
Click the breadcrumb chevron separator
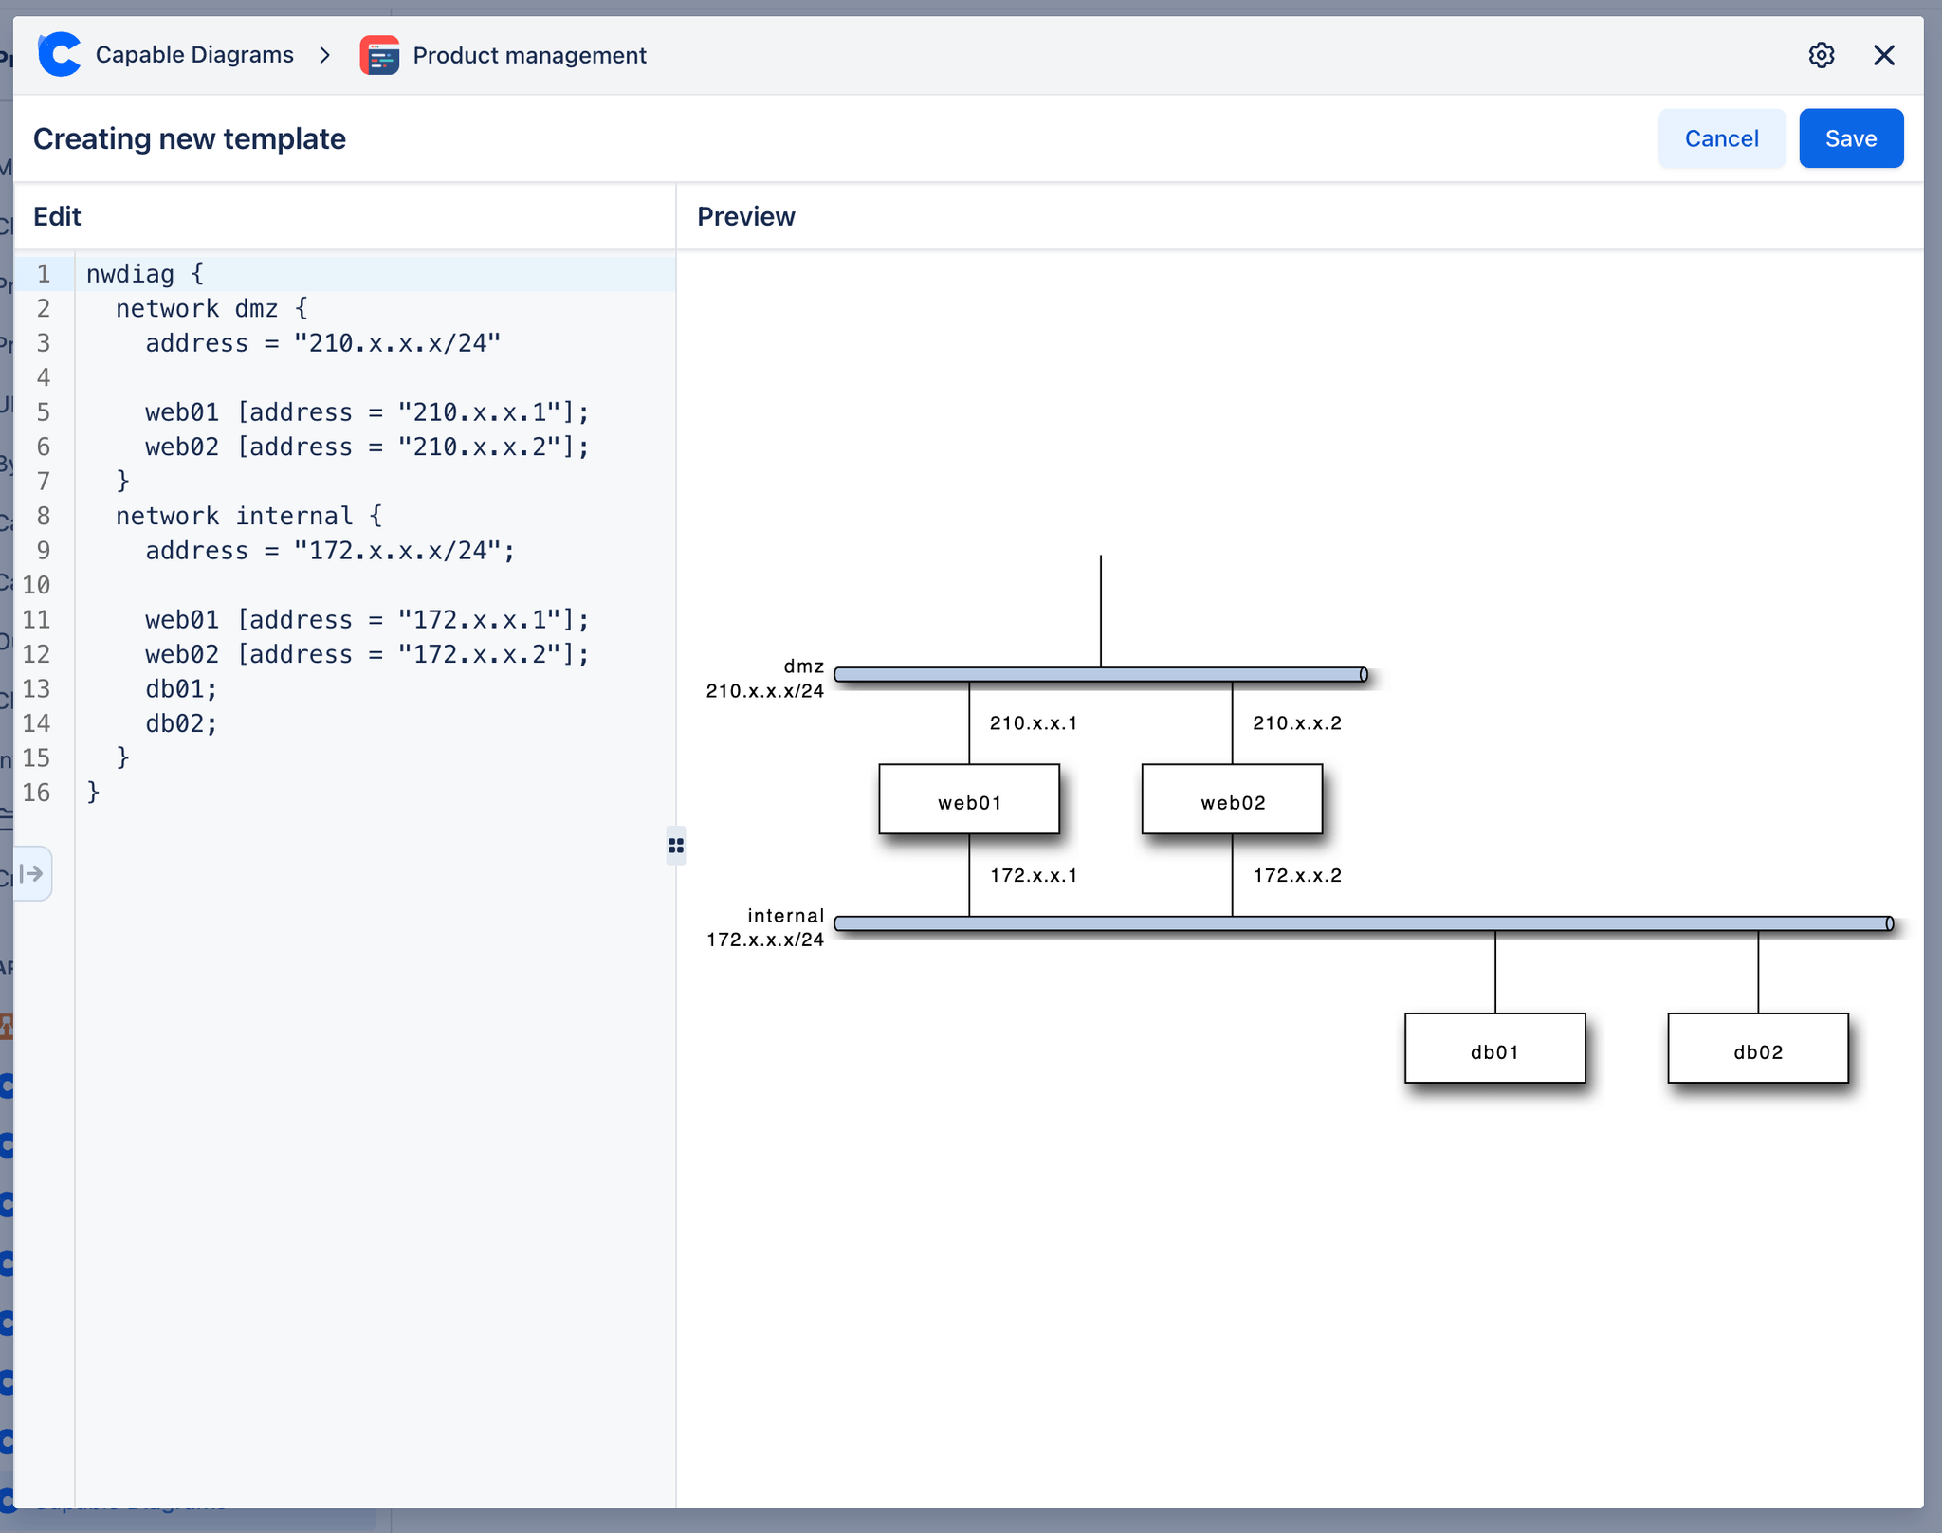pyautogui.click(x=325, y=55)
